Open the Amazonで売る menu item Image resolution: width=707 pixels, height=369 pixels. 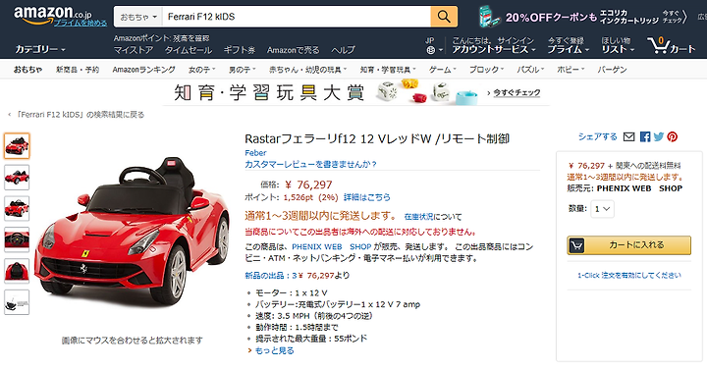(x=293, y=50)
